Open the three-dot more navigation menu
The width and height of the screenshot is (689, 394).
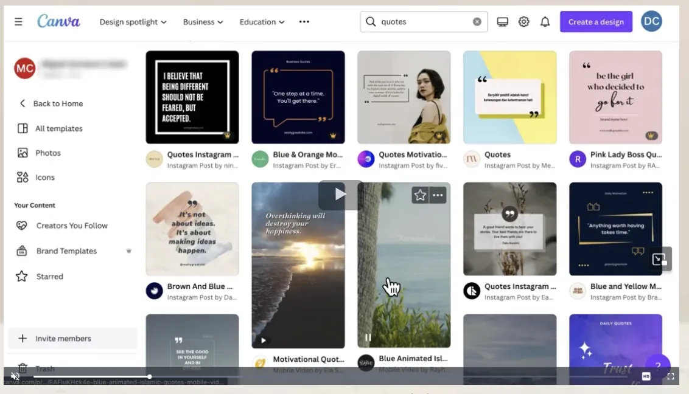(x=304, y=21)
